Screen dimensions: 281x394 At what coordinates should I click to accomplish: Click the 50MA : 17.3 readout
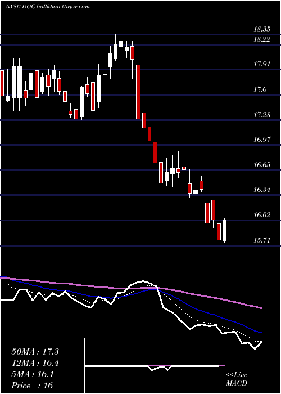(x=35, y=352)
